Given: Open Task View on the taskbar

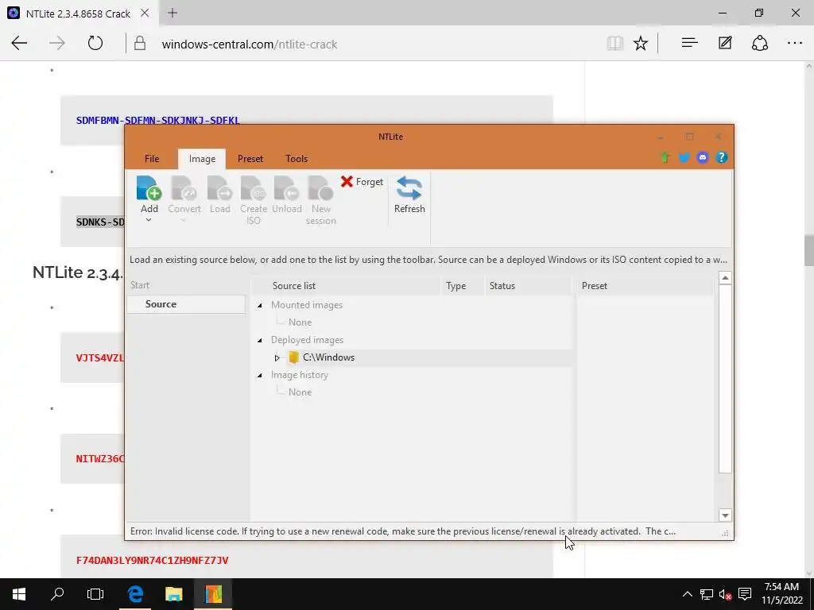Looking at the screenshot, I should coord(95,594).
